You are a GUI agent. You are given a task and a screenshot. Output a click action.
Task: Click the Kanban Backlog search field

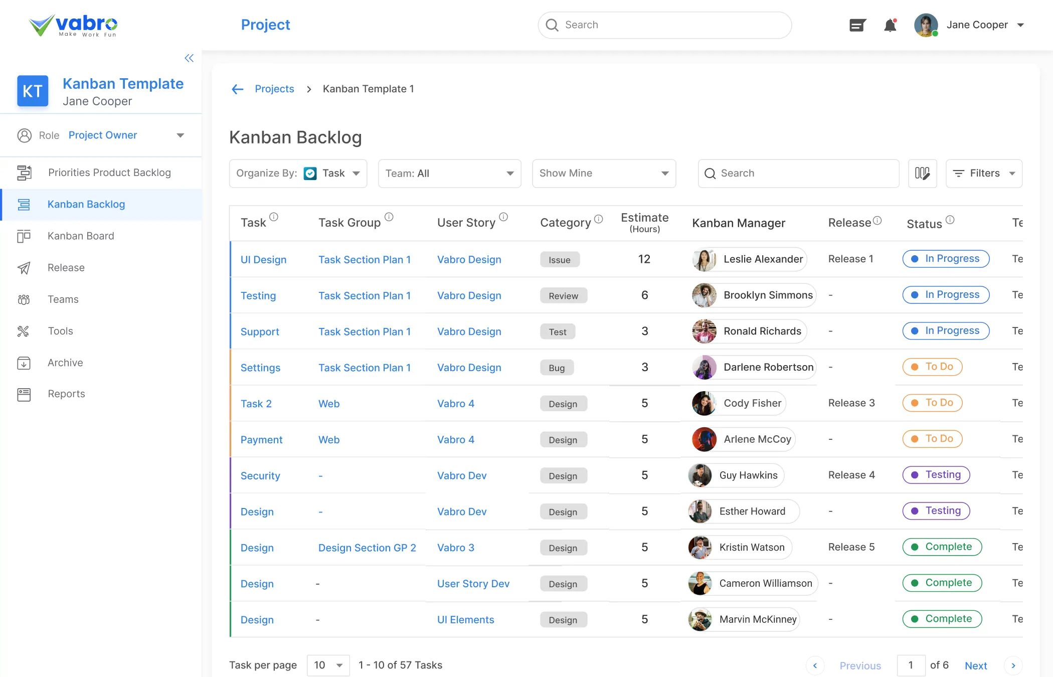tap(798, 174)
